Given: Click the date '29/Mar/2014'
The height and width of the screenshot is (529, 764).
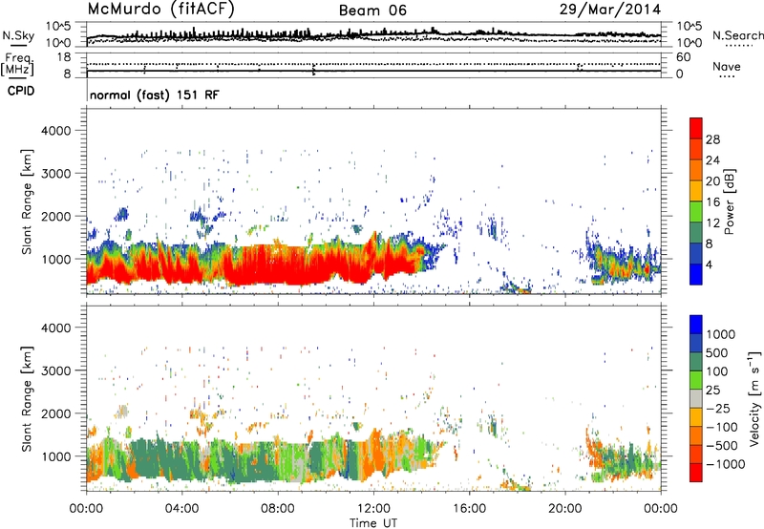Looking at the screenshot, I should [x=610, y=9].
